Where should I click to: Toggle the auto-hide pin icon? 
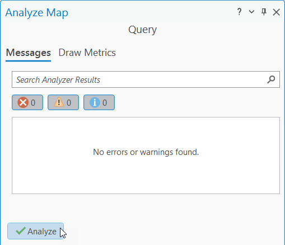(x=264, y=12)
